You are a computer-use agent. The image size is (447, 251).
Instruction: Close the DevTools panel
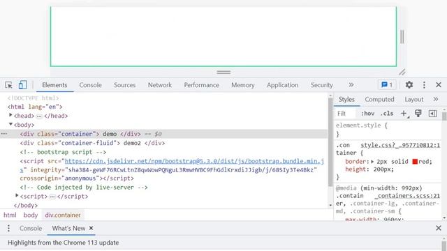(x=439, y=85)
